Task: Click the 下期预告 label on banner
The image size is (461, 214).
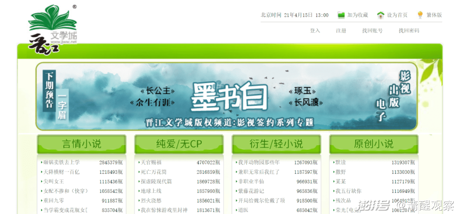Action: [49, 90]
